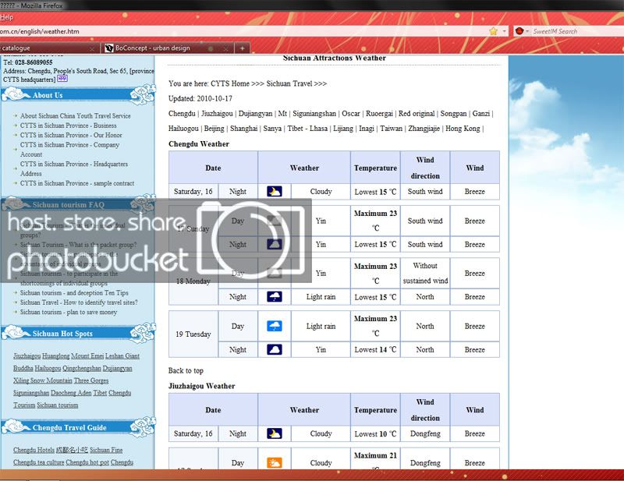Open the Help menu
The height and width of the screenshot is (481, 624).
click(x=6, y=17)
